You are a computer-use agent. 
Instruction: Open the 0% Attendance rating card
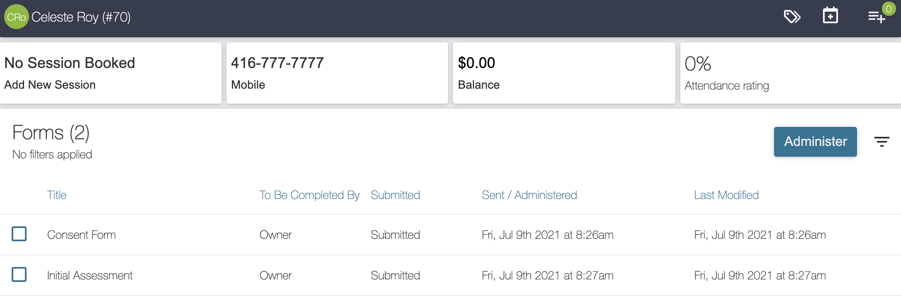click(x=790, y=73)
